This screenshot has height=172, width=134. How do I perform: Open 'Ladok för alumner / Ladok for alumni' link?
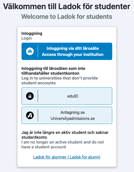pos(67,157)
